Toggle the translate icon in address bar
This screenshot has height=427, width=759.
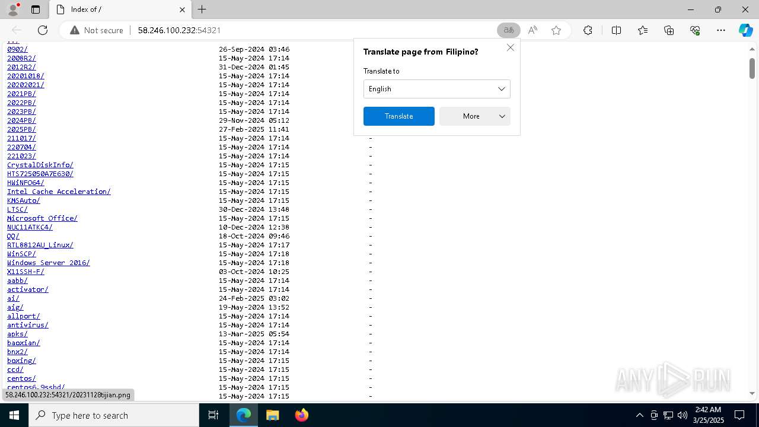coord(508,30)
